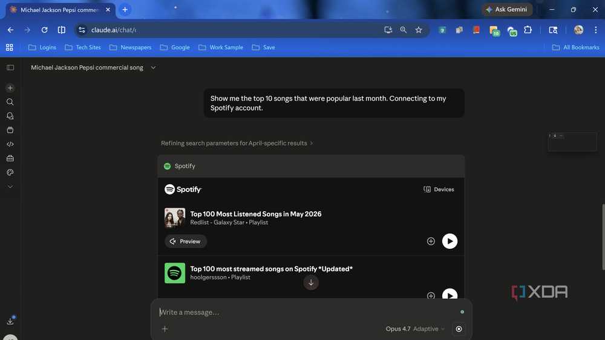
Task: Click the Spotify connector header label
Action: click(x=180, y=166)
